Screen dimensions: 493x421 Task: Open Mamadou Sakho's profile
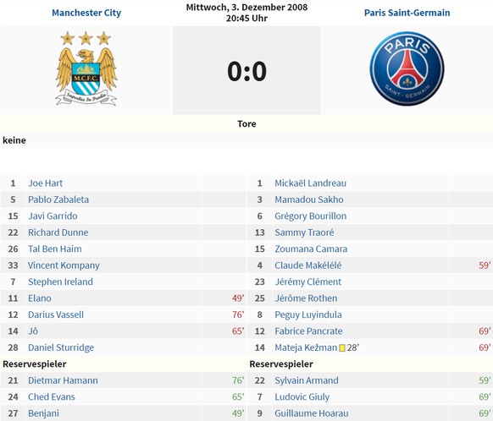coord(309,200)
